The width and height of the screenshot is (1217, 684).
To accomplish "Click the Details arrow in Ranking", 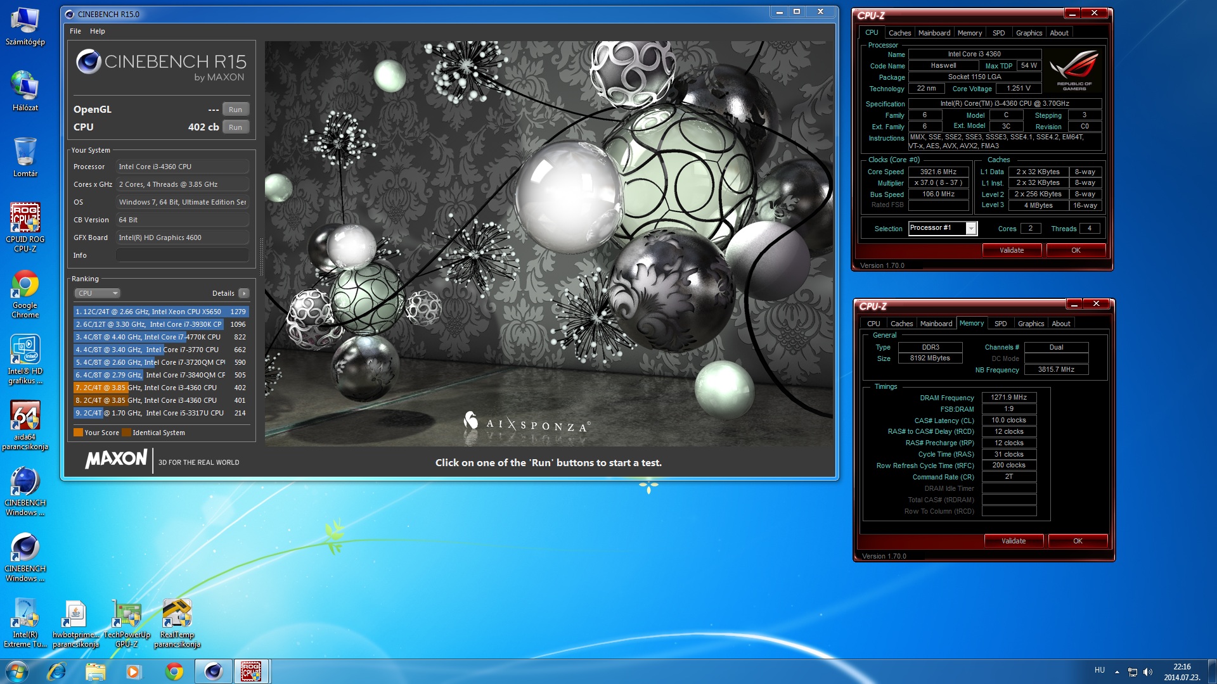I will pyautogui.click(x=244, y=293).
